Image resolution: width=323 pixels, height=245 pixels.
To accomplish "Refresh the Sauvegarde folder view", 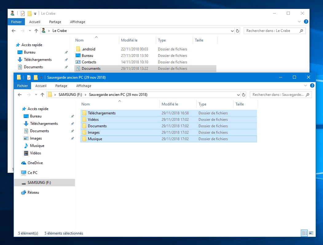I will click(244, 95).
